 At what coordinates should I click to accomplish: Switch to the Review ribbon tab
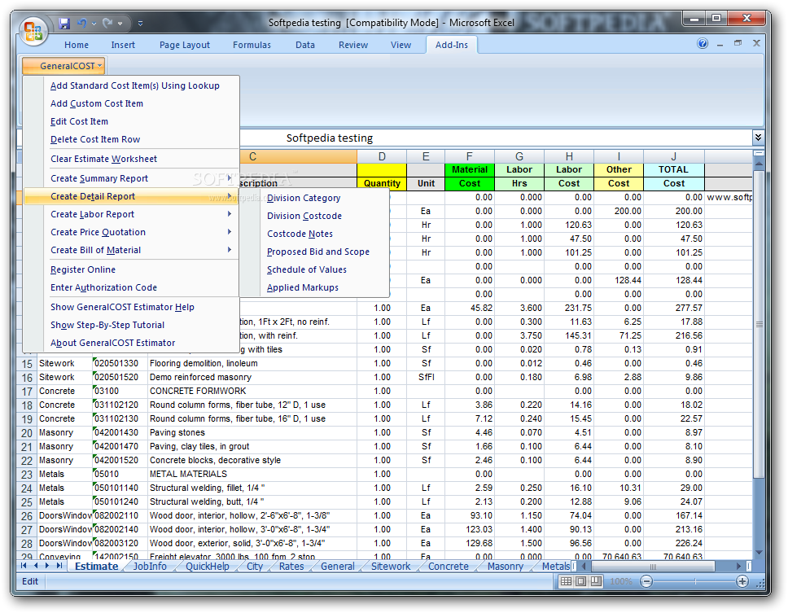click(353, 45)
